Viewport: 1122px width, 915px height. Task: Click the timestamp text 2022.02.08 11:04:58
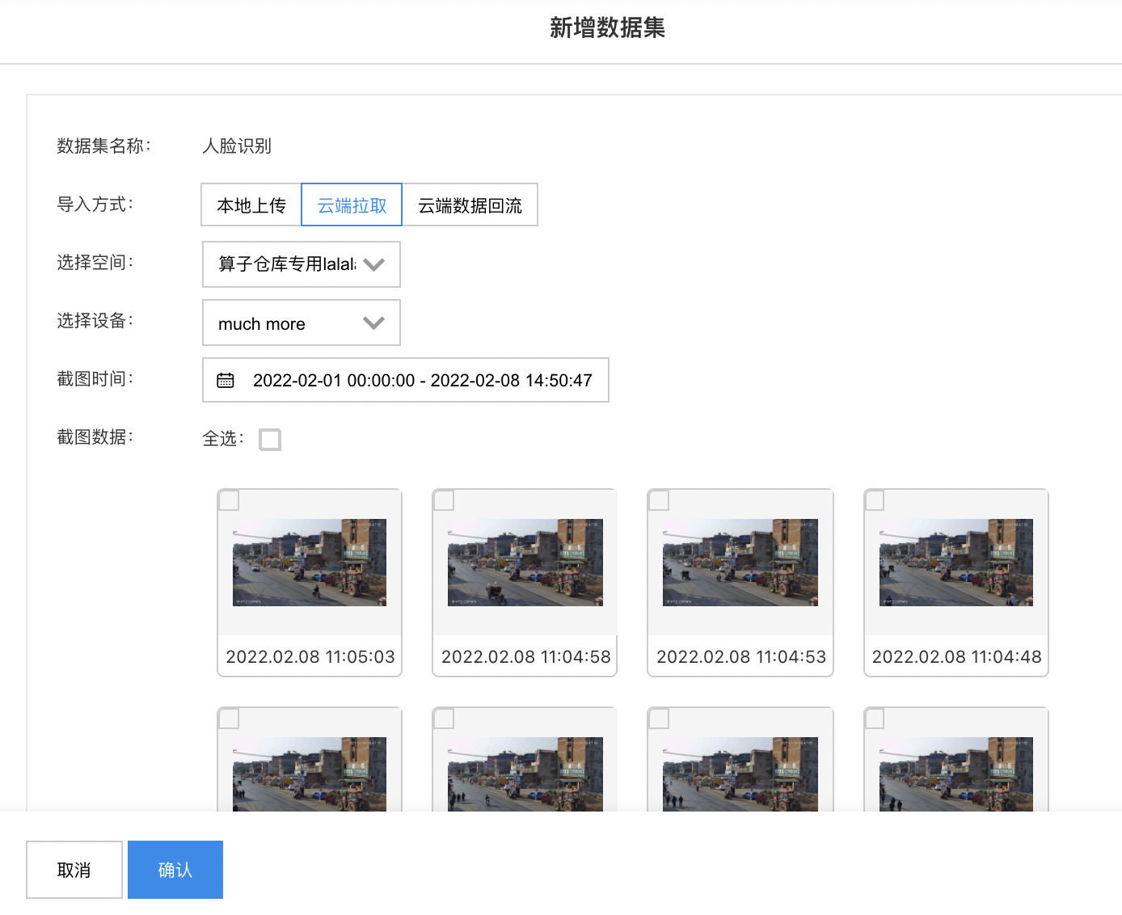(x=526, y=656)
